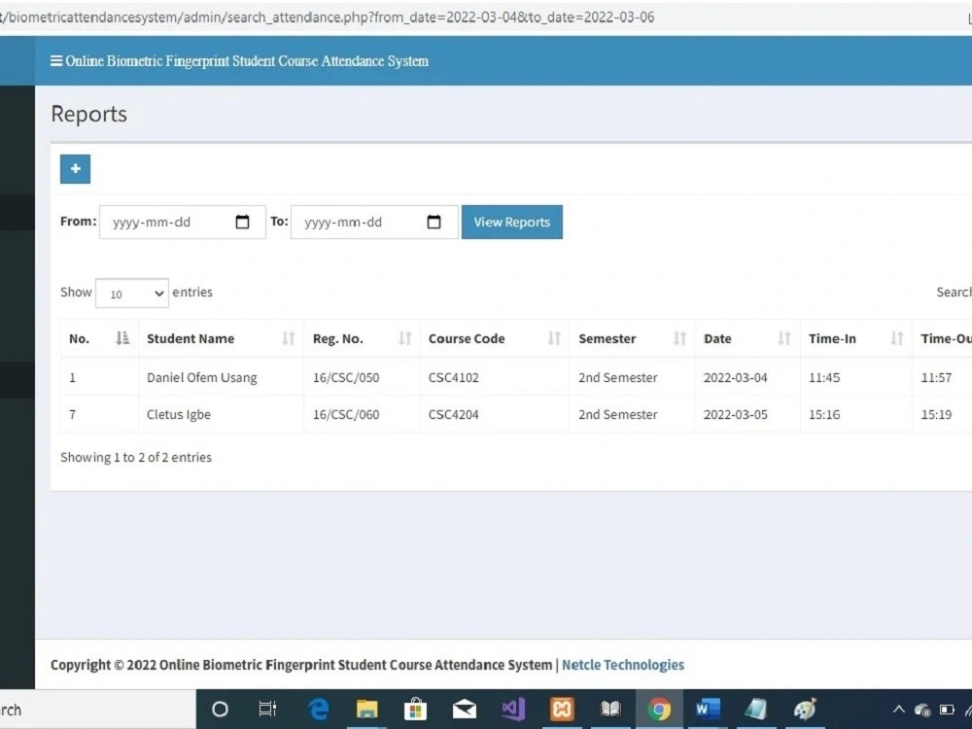This screenshot has height=729, width=972.
Task: Open Google Chrome from the taskbar
Action: 659,709
